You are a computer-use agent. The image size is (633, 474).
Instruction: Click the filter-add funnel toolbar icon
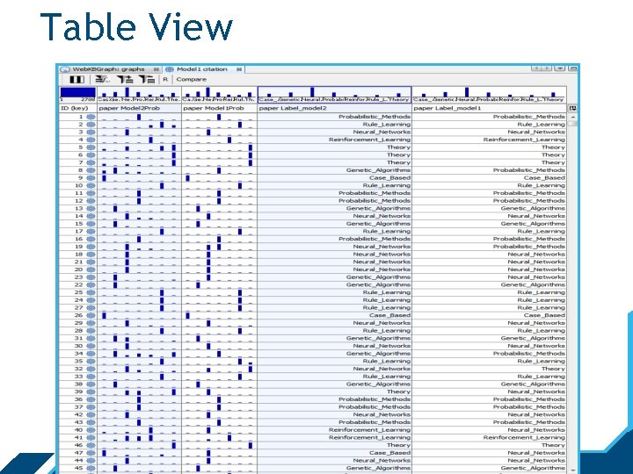pos(125,79)
